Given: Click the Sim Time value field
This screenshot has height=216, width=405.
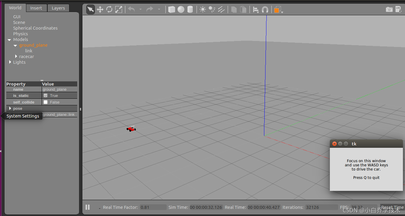Looking at the screenshot, I should coord(206,207).
